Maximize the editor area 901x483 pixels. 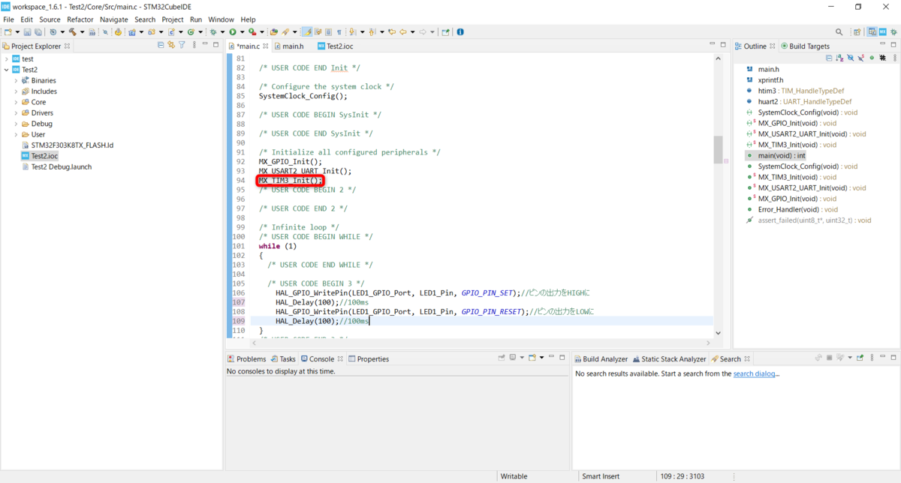click(x=723, y=46)
